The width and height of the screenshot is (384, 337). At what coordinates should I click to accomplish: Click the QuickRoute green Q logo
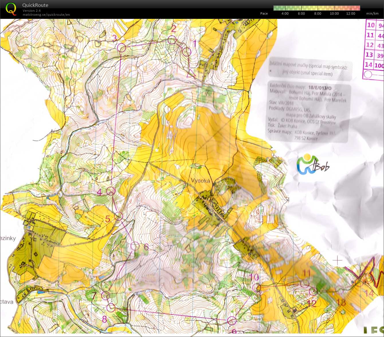pos(11,9)
